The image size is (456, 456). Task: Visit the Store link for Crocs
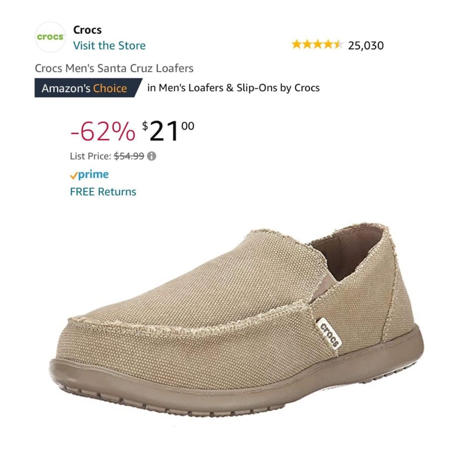[110, 46]
